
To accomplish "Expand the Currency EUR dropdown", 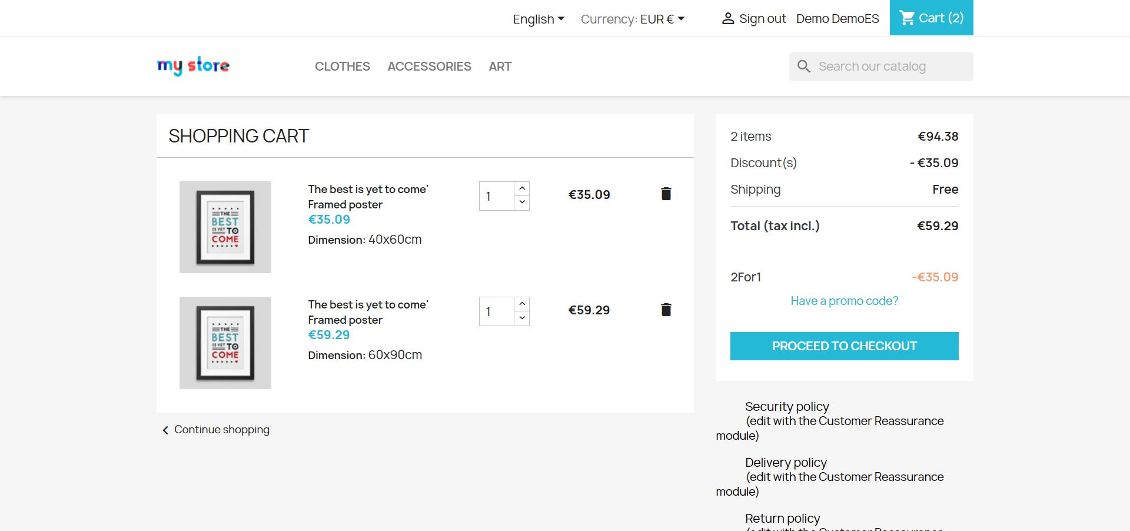I will tap(632, 19).
